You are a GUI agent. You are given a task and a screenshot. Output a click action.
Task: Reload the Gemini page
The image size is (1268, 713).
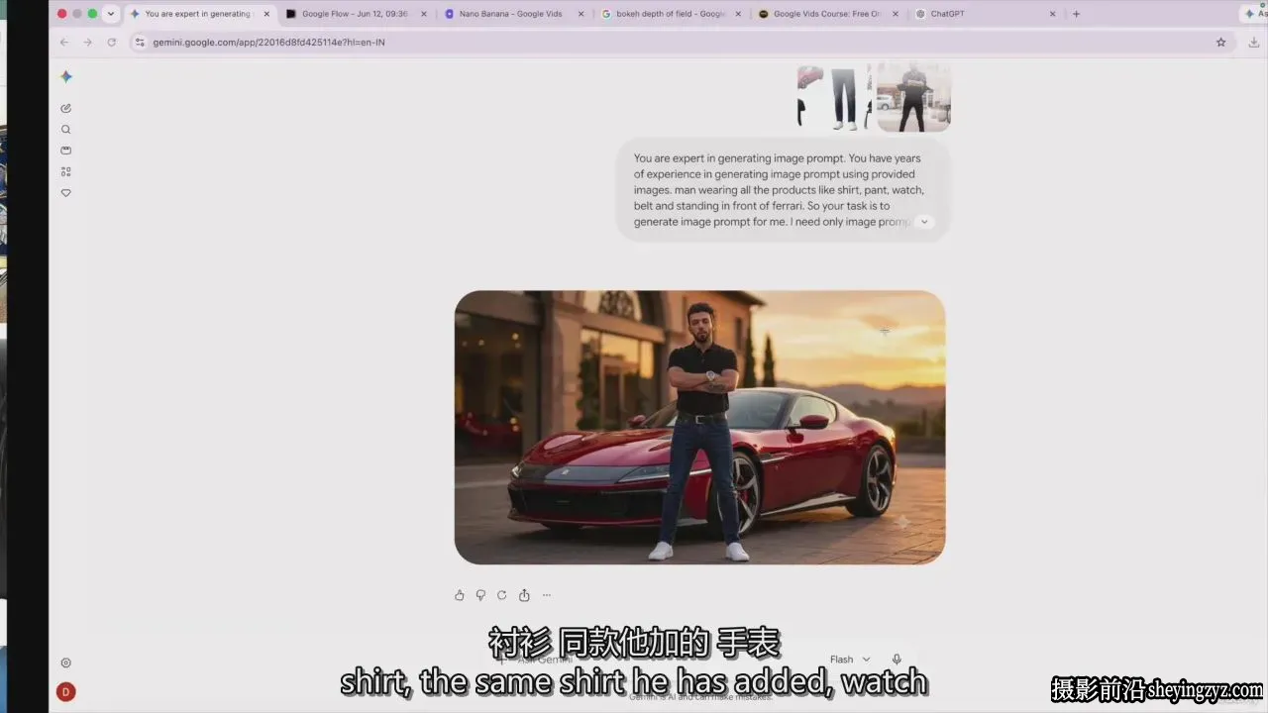tap(112, 43)
